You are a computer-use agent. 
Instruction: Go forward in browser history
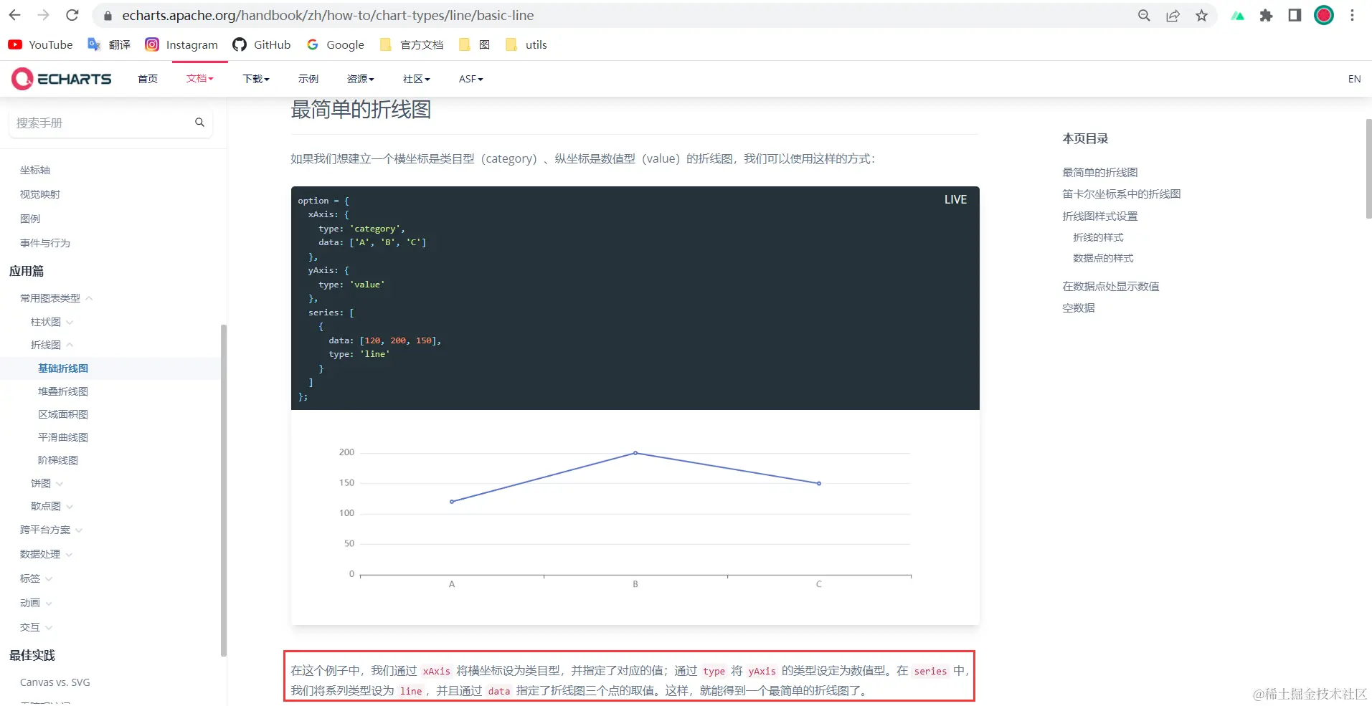click(x=44, y=15)
